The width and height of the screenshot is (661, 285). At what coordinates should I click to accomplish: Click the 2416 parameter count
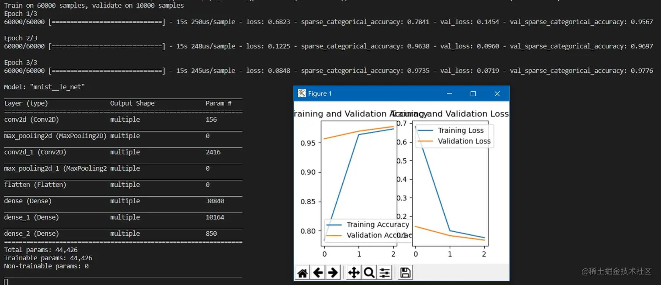(x=213, y=152)
